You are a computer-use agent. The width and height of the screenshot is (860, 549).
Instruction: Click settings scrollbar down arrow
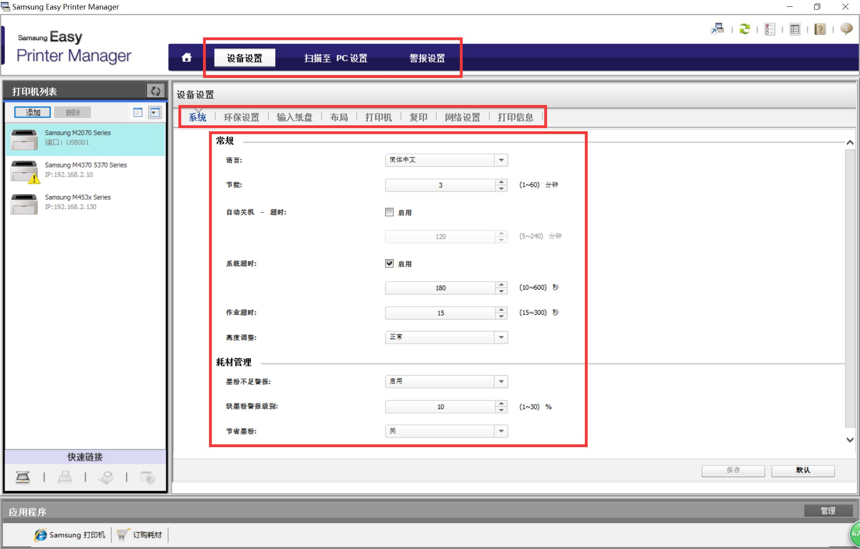(850, 440)
